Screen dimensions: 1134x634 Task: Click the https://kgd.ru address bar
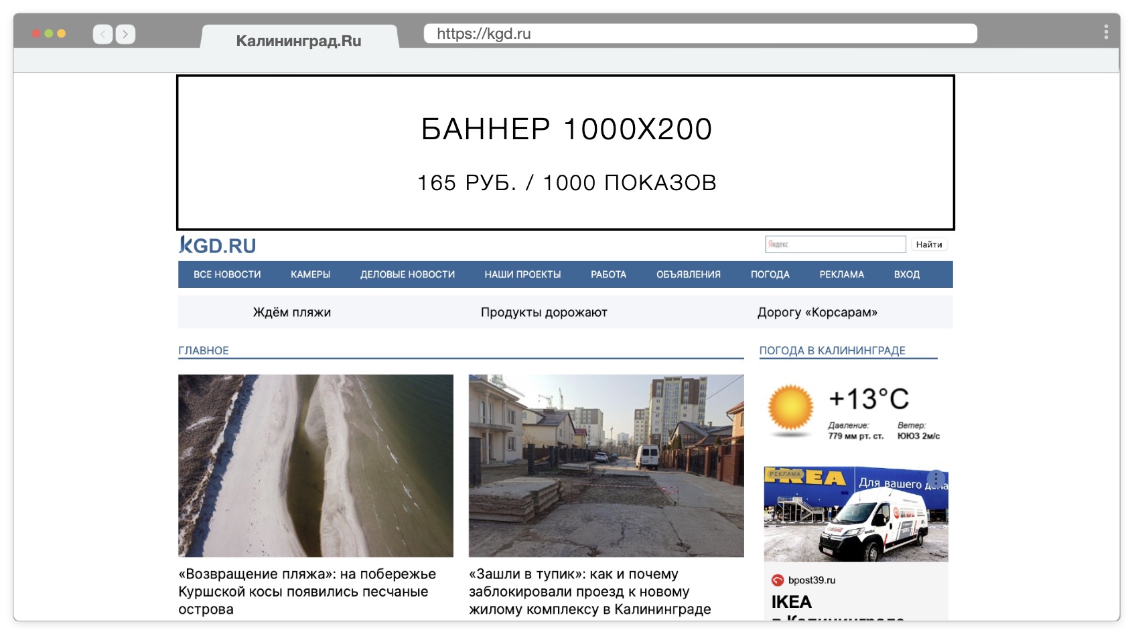[x=700, y=33]
